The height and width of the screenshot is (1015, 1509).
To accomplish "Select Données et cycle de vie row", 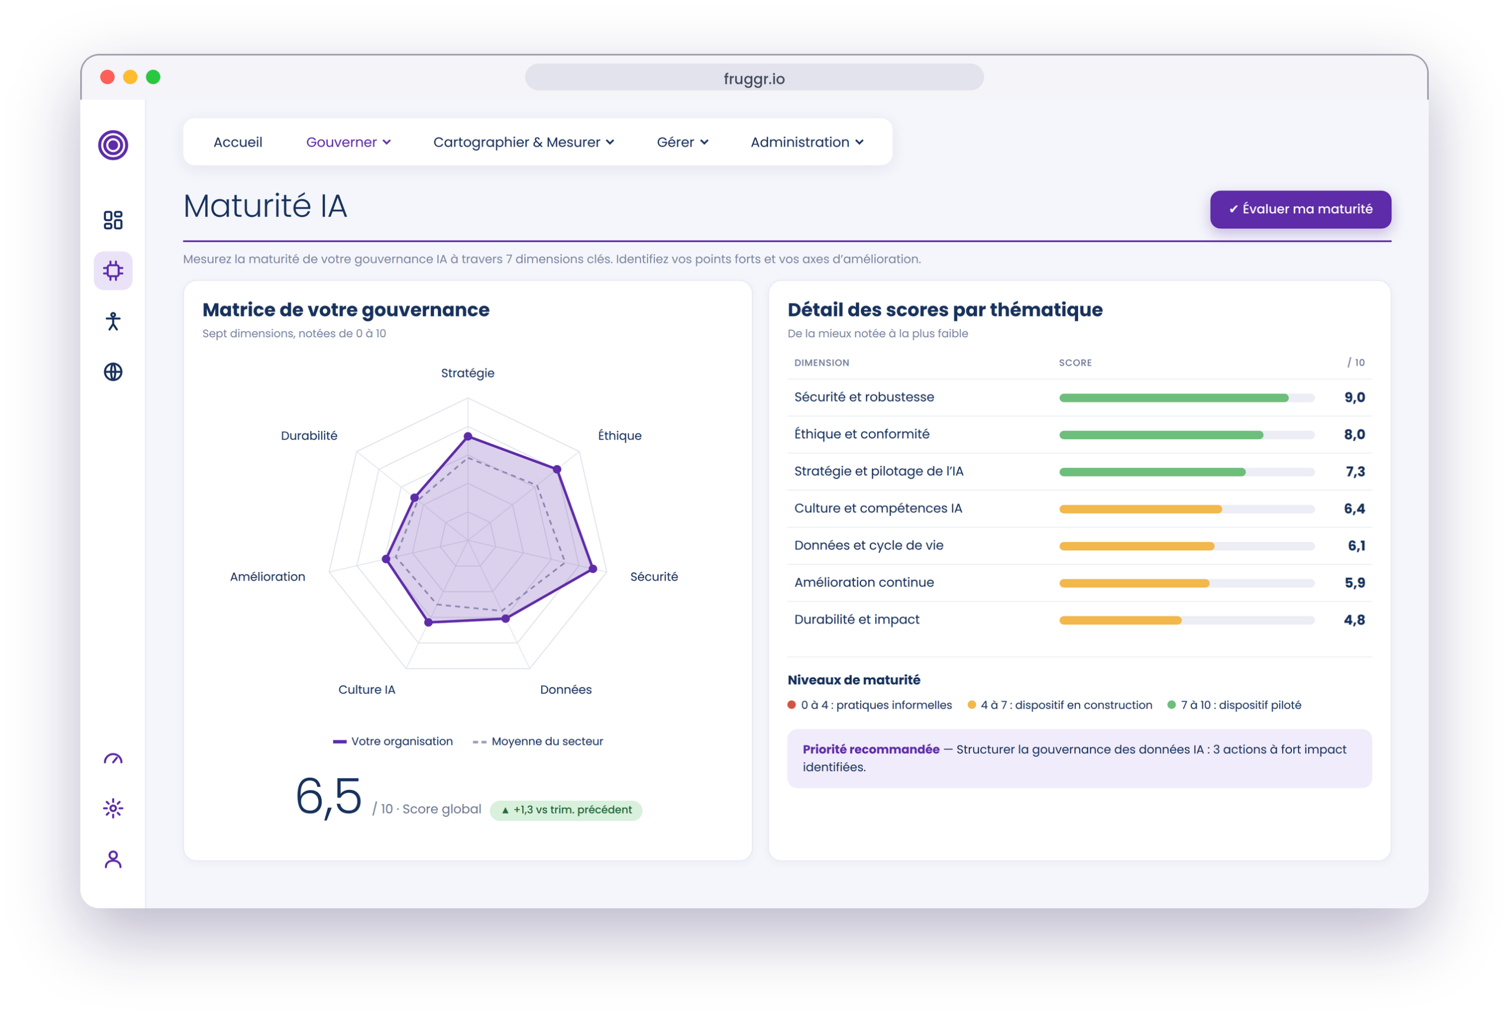I will [1079, 545].
